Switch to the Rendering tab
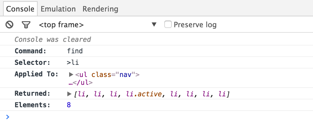Screen dimensions: 313x123 [100, 9]
